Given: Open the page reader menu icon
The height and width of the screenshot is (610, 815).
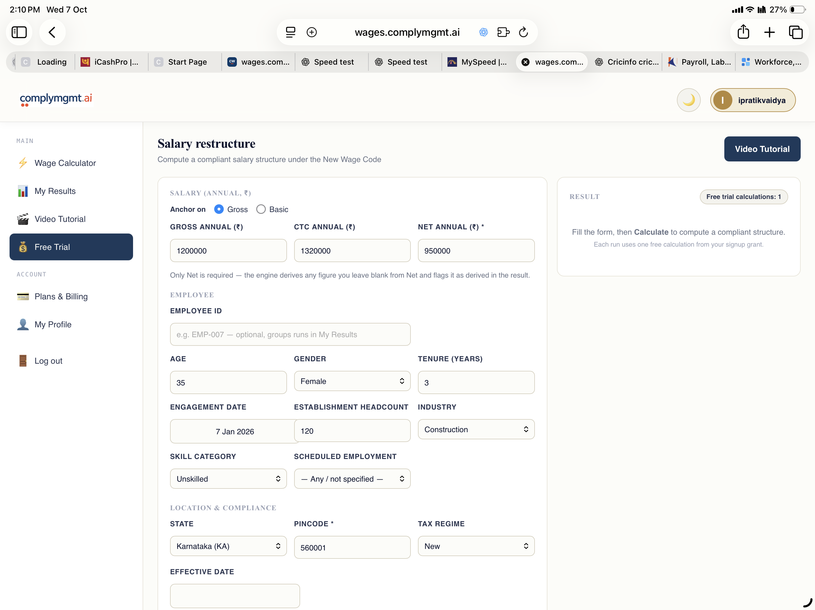Looking at the screenshot, I should click(290, 32).
